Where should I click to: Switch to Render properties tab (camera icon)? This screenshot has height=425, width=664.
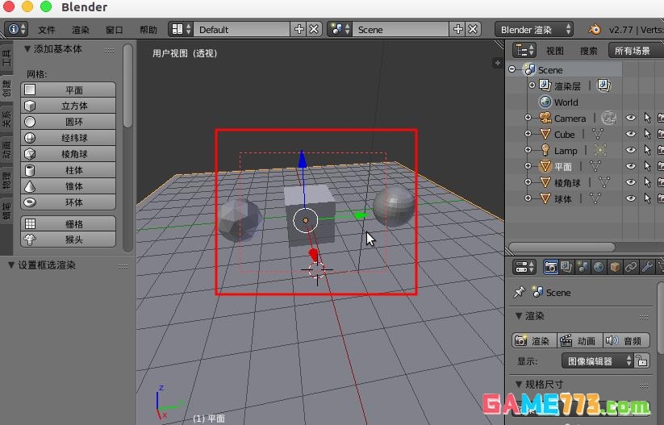[x=550, y=267]
